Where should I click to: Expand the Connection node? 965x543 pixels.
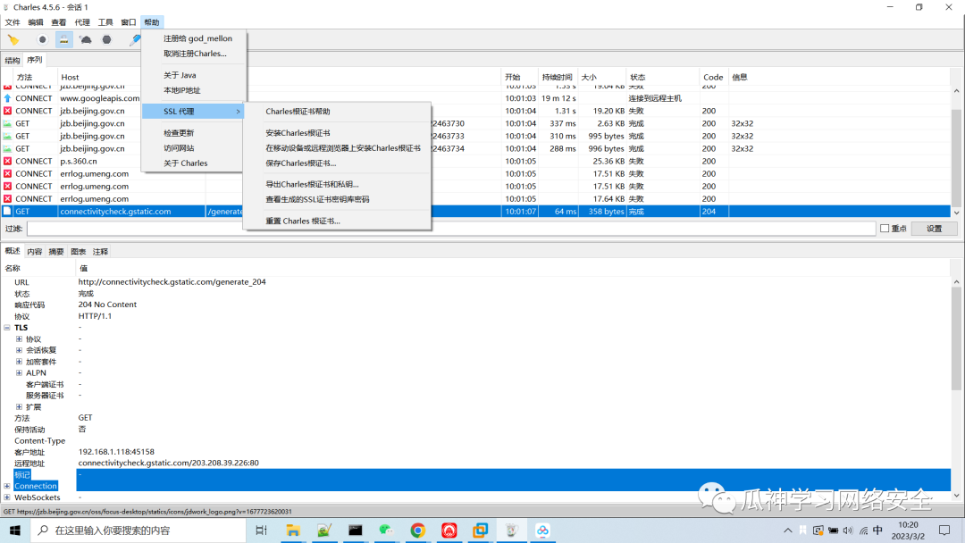[7, 486]
